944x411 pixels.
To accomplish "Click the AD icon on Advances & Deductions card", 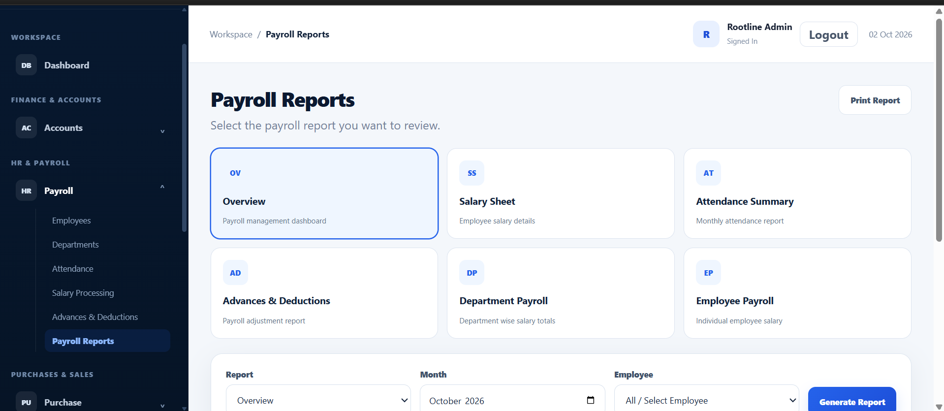I will 235,273.
